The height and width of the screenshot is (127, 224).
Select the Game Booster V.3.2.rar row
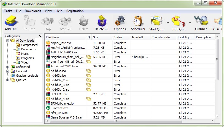coord(130,117)
